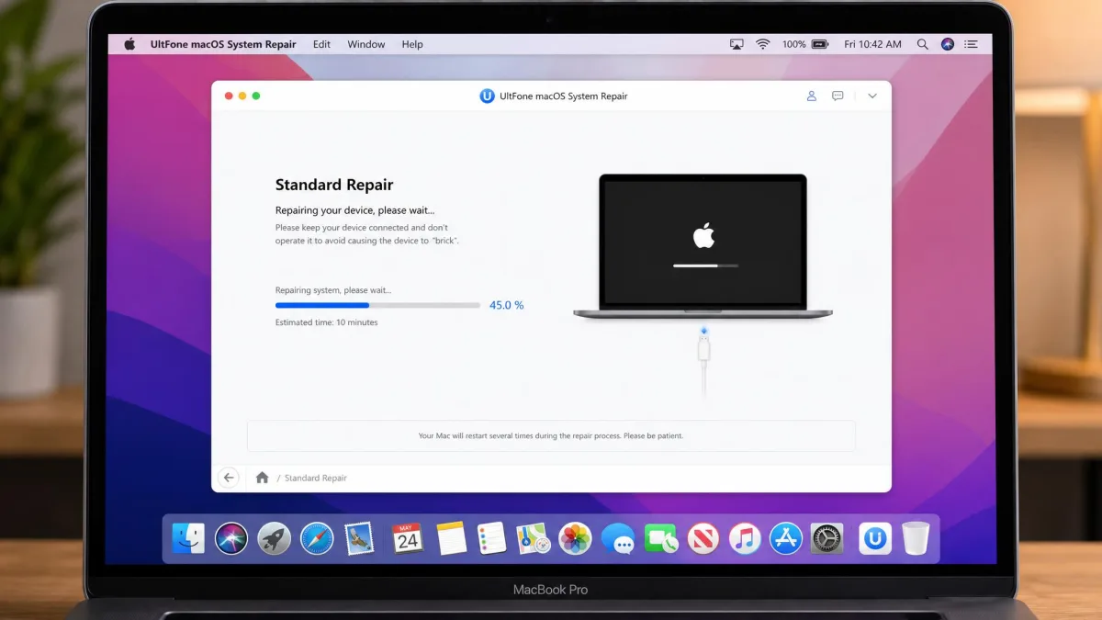Open the Trash in the dock
Screen dimensions: 1102x620
click(916, 538)
